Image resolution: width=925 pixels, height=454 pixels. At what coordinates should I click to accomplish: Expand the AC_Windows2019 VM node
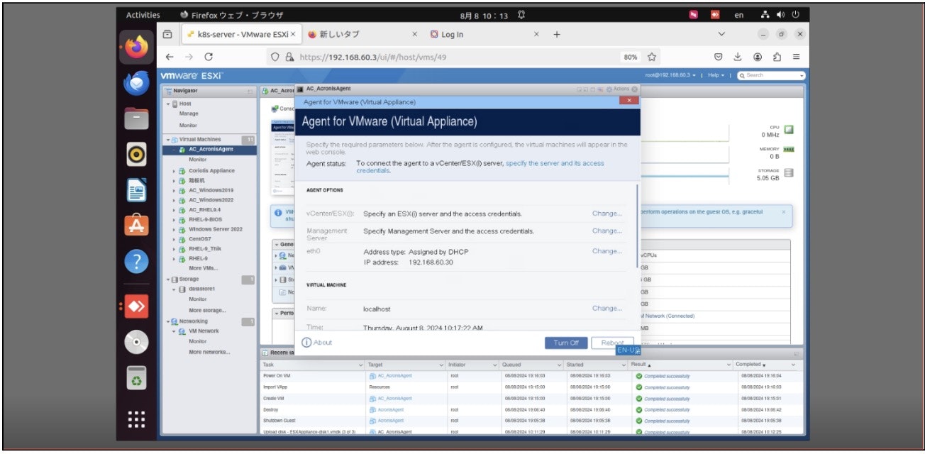click(175, 190)
